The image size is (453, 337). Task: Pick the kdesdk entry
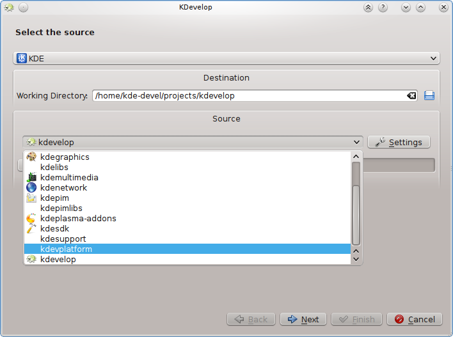tap(187, 229)
